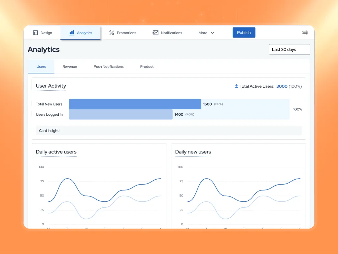Click the Total New Users bar
Image resolution: width=338 pixels, height=254 pixels.
[135, 104]
